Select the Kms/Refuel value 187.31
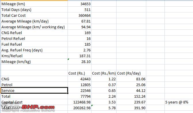The width and height of the screenshot is (193, 113). pyautogui.click(x=80, y=56)
